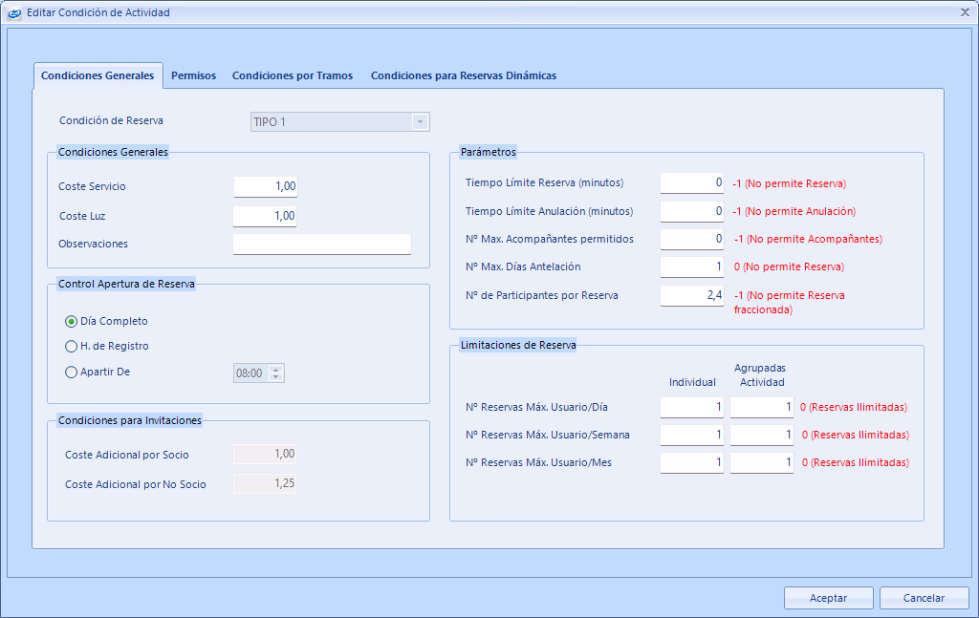Open the Condiciones por Tramos tab
The width and height of the screenshot is (979, 618).
[x=292, y=75]
